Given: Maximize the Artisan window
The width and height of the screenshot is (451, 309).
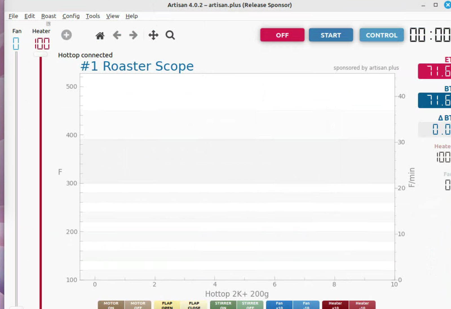Looking at the screenshot, I should point(435,5).
